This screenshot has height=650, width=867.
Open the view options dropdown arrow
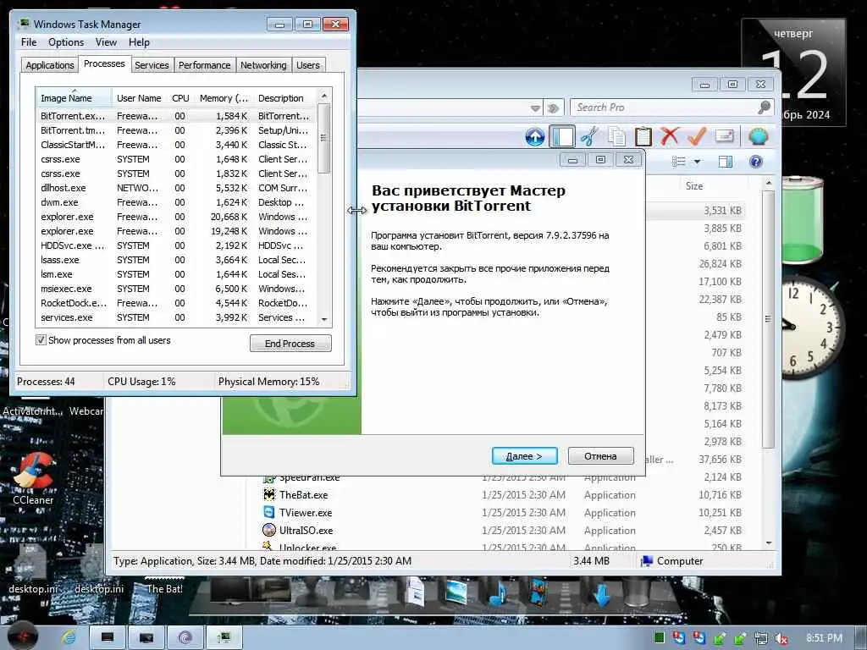tap(698, 162)
